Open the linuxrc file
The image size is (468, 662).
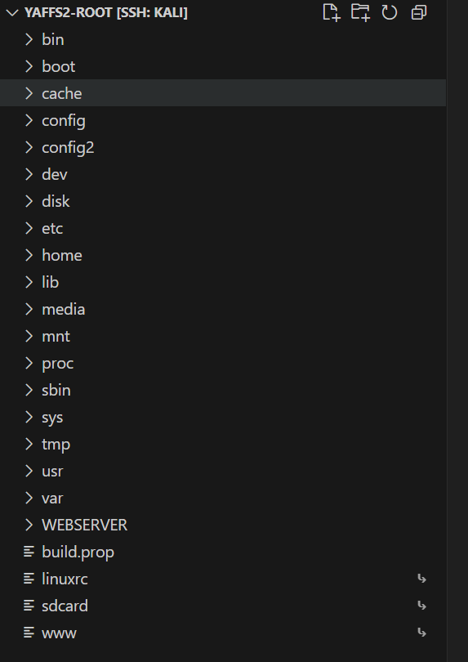(x=223, y=579)
